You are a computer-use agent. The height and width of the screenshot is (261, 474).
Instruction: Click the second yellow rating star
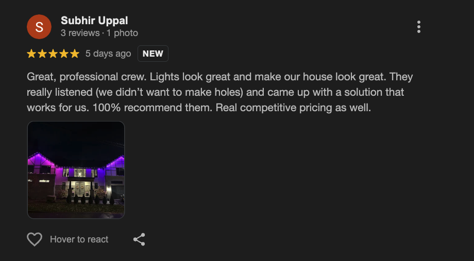tap(42, 54)
